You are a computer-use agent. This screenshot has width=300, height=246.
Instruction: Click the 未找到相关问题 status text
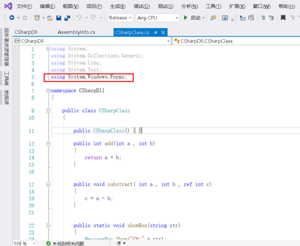[x=68, y=243]
